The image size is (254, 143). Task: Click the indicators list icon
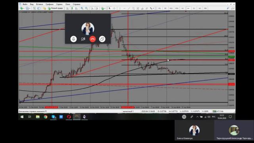tap(102, 8)
